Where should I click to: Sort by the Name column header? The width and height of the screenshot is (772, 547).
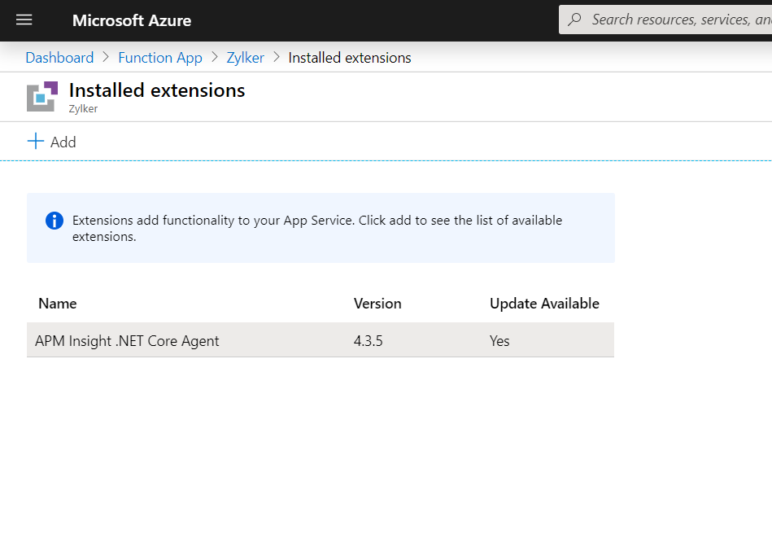pyautogui.click(x=58, y=304)
